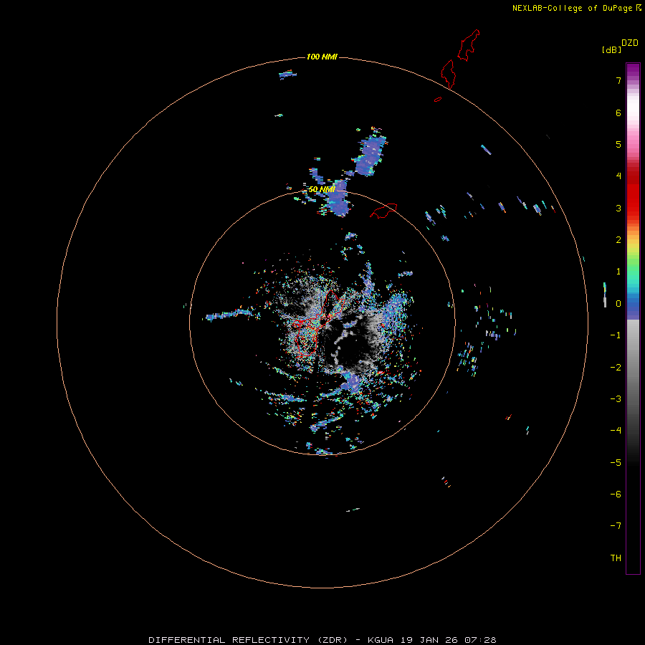Click the -2 value on the colorbar scale
645x645 pixels.
coord(616,368)
